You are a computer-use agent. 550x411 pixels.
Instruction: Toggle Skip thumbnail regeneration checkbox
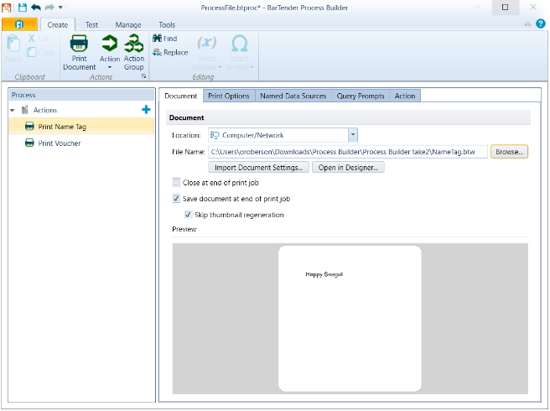pos(188,215)
